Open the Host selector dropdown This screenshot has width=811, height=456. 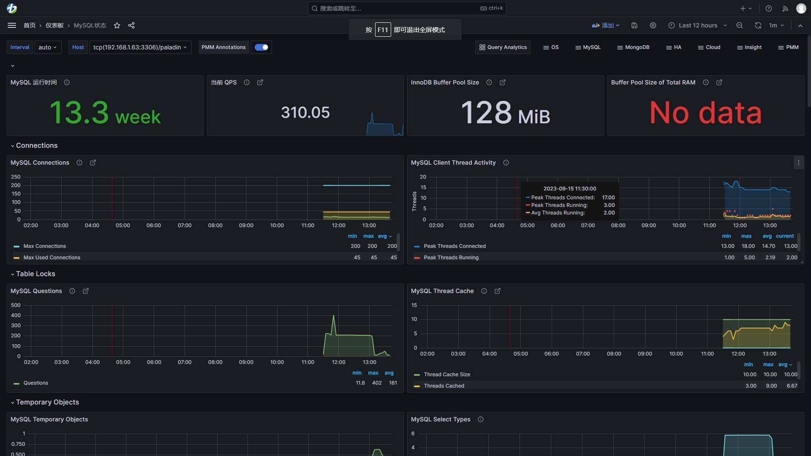[140, 47]
